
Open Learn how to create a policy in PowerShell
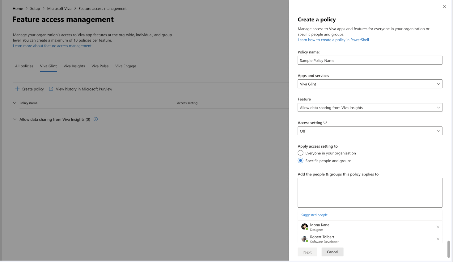(333, 40)
